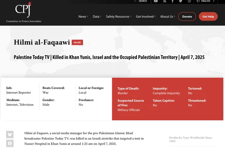
Task: Open the CPJ logo home link
Action: [x=23, y=12]
